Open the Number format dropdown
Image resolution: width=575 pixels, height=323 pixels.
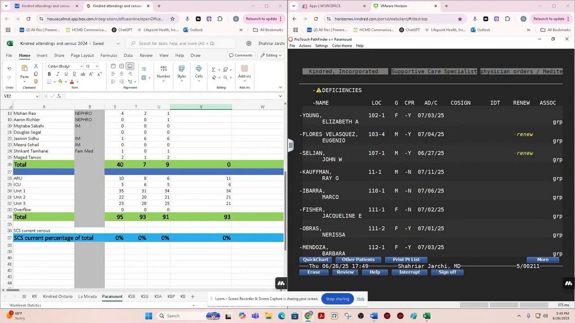164,73
